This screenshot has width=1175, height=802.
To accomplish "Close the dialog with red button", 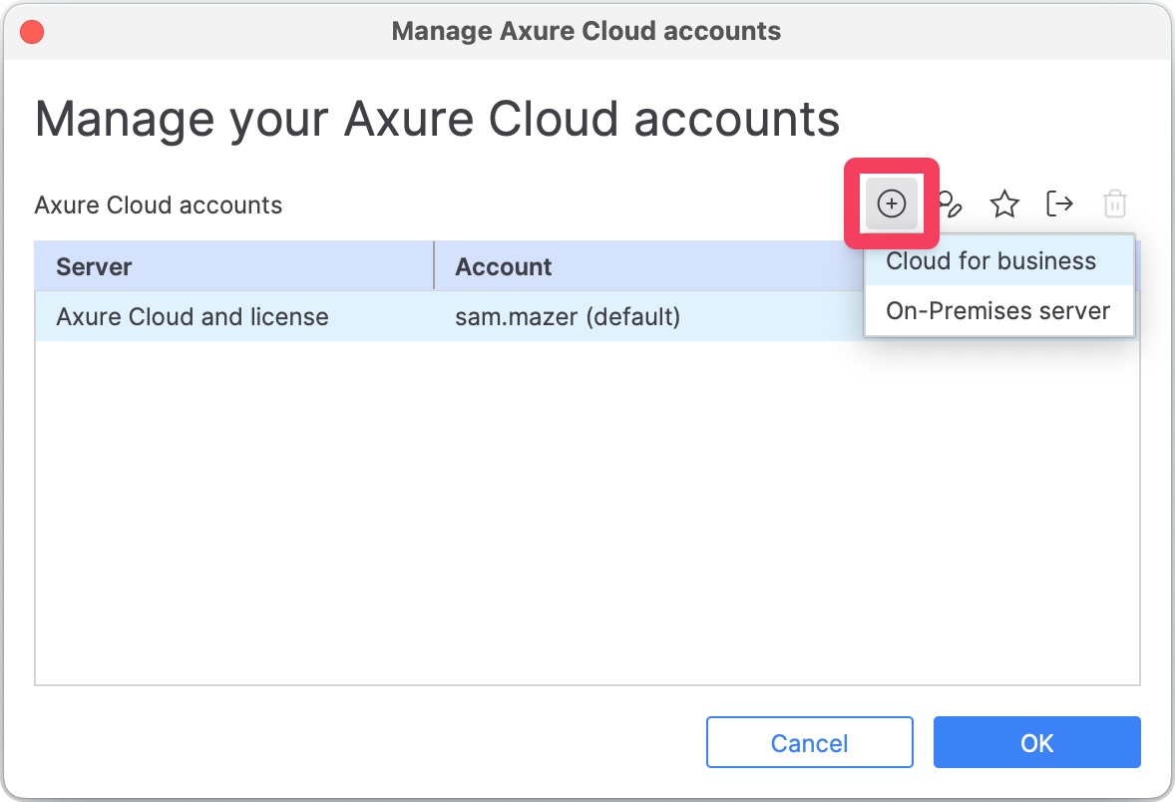I will point(32,31).
